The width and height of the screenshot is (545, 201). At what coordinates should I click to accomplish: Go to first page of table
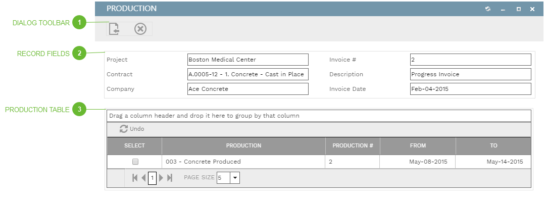point(135,178)
